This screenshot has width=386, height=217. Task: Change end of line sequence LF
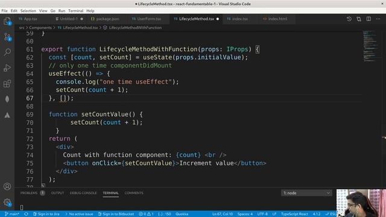tap(274, 214)
